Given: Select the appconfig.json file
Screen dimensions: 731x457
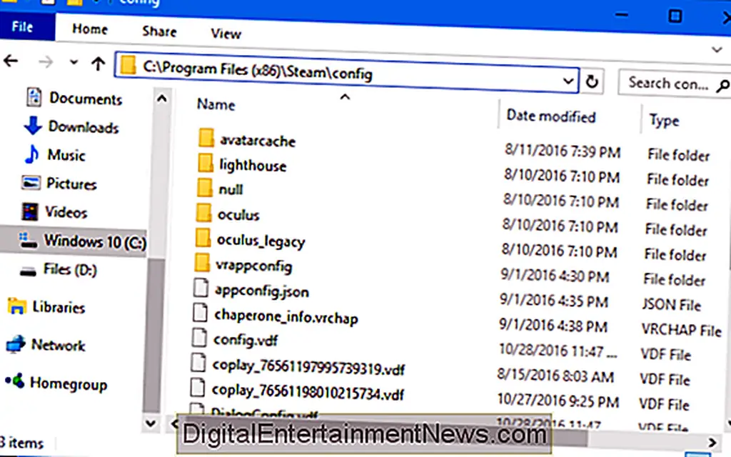Looking at the screenshot, I should [x=261, y=291].
